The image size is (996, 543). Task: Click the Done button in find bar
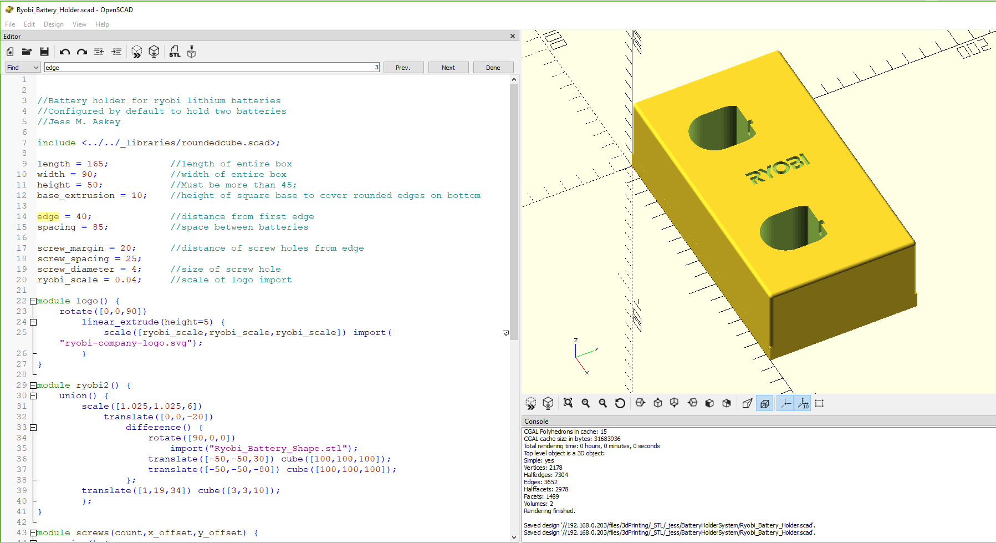point(493,68)
